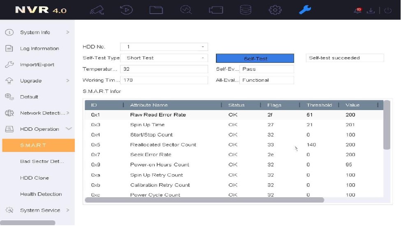Open the storage database icon
The image size is (401, 226).
(246, 10)
